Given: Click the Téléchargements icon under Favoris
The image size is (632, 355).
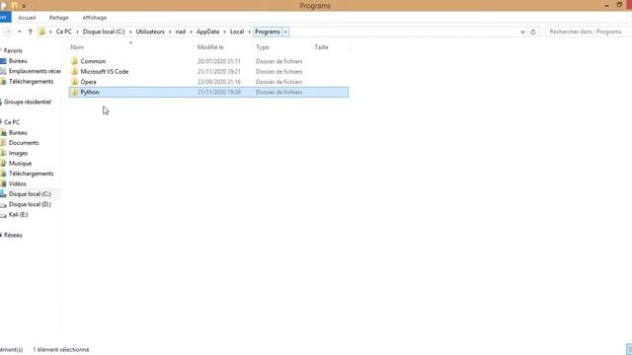Looking at the screenshot, I should click(x=4, y=82).
